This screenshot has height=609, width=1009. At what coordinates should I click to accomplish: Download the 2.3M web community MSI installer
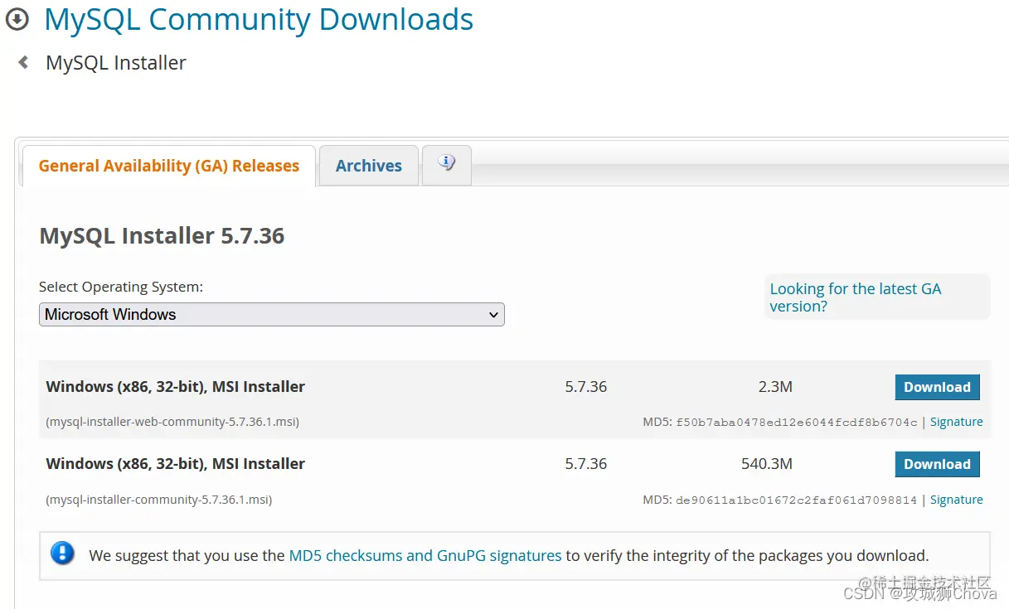[x=937, y=387]
